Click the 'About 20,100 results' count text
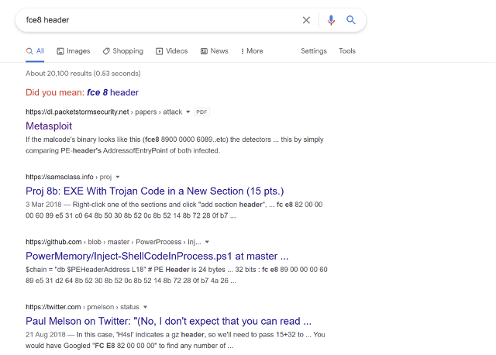 tap(83, 74)
